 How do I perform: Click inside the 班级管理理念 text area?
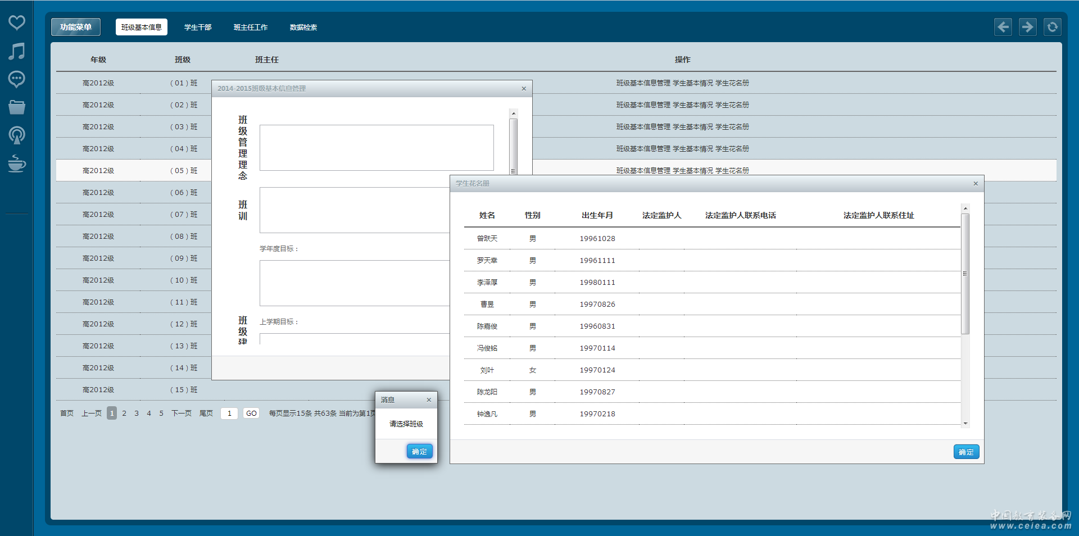pos(377,148)
